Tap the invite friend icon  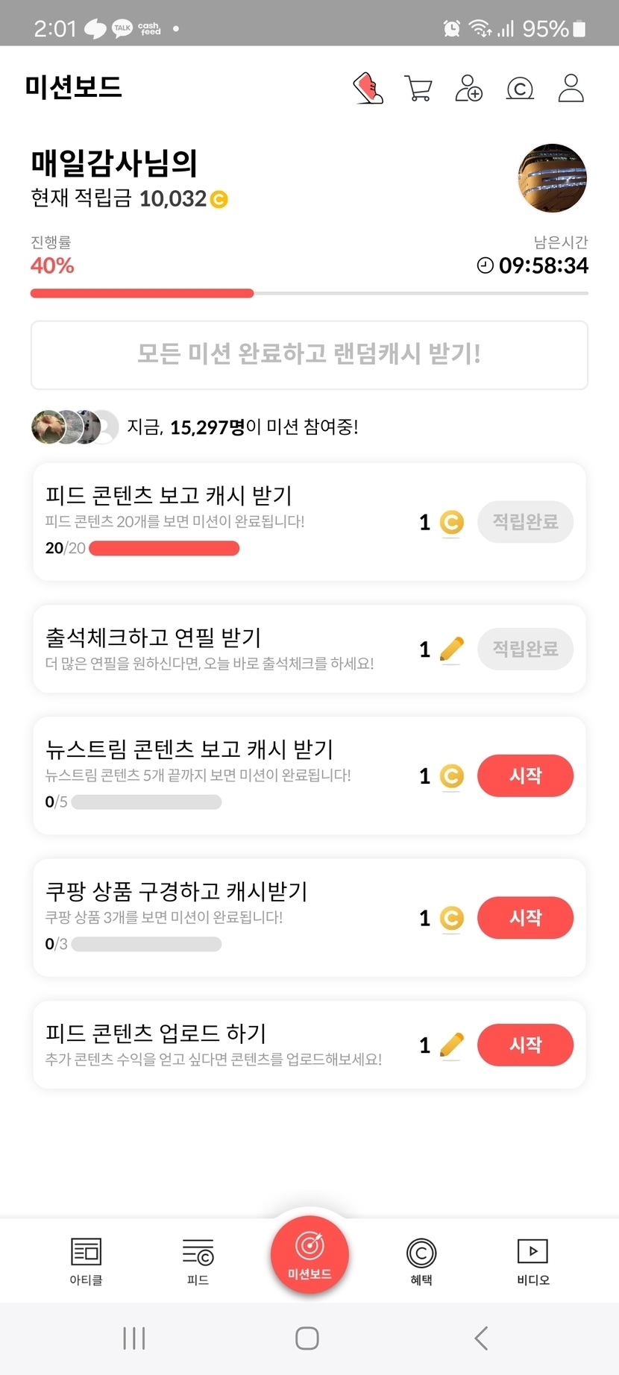tap(469, 88)
